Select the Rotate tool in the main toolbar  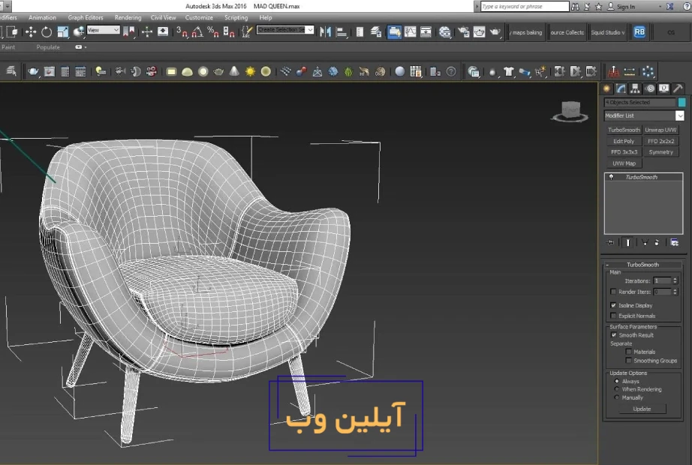[x=45, y=31]
